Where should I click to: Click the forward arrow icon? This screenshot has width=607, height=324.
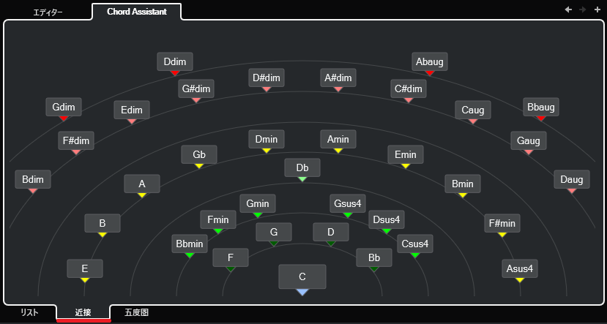(x=582, y=10)
